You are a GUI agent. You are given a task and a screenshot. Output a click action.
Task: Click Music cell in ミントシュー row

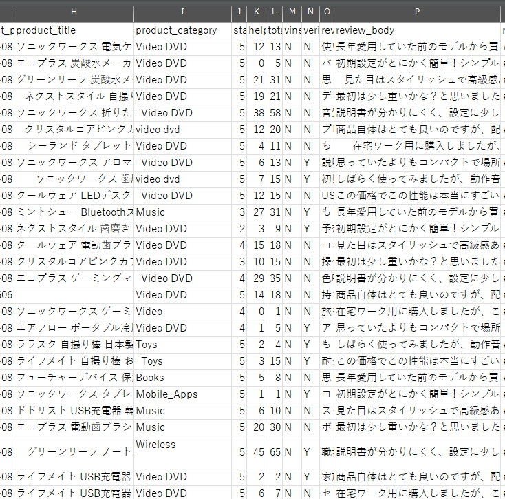pos(182,212)
